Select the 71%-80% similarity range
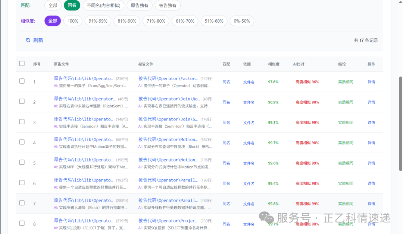 point(156,21)
